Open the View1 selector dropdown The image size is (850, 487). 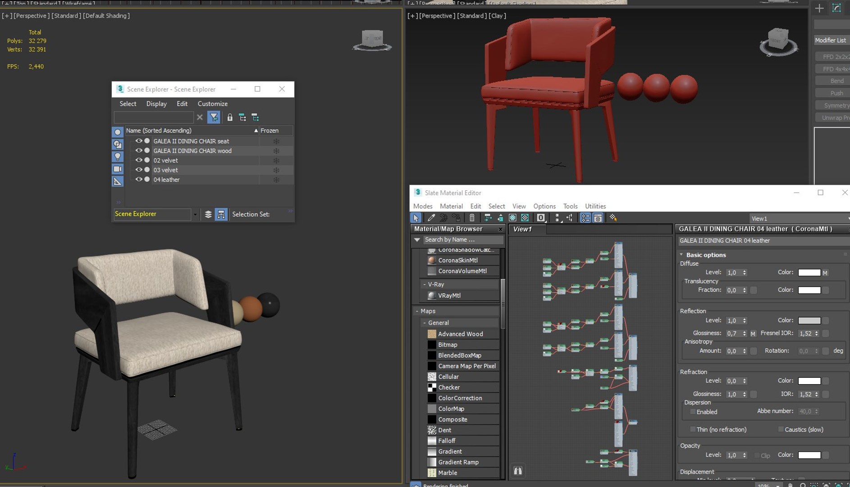pyautogui.click(x=800, y=218)
